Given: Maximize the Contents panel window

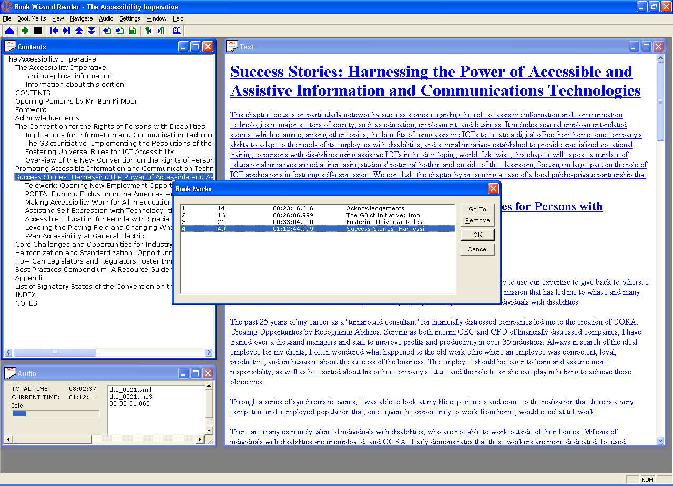Looking at the screenshot, I should click(196, 47).
